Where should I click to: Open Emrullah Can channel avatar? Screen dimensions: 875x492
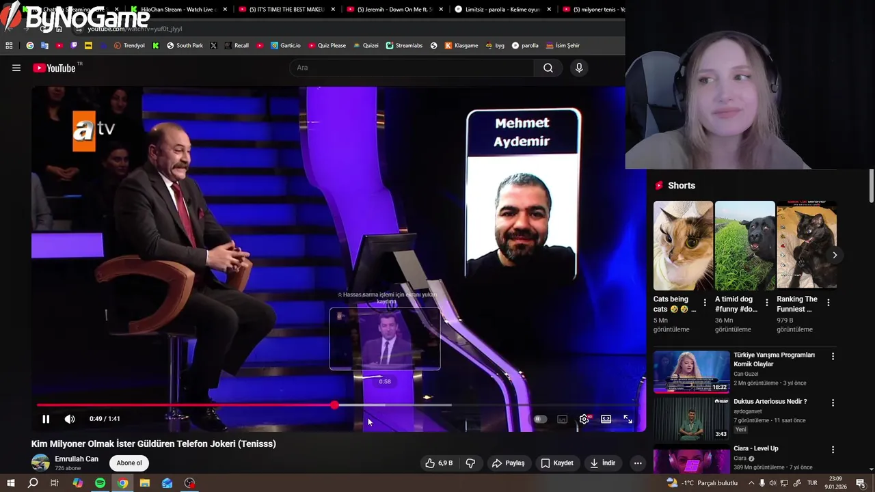pos(40,463)
